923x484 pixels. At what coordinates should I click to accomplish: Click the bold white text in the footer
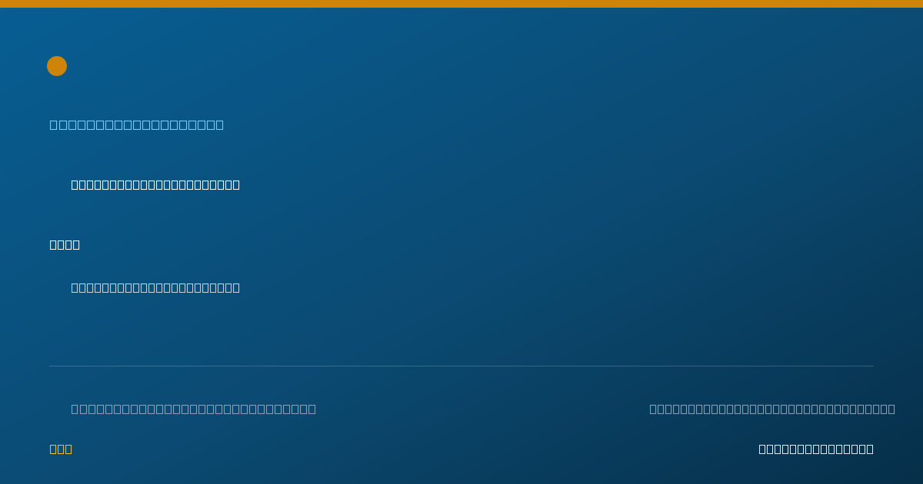pos(816,449)
